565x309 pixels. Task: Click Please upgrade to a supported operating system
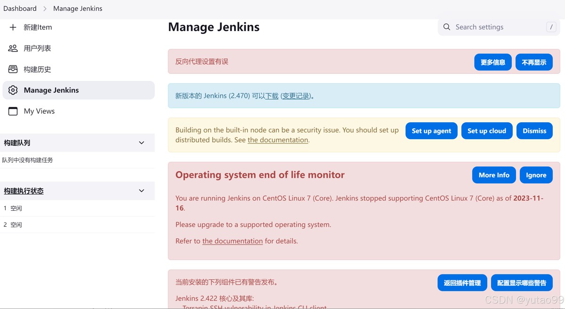click(253, 224)
